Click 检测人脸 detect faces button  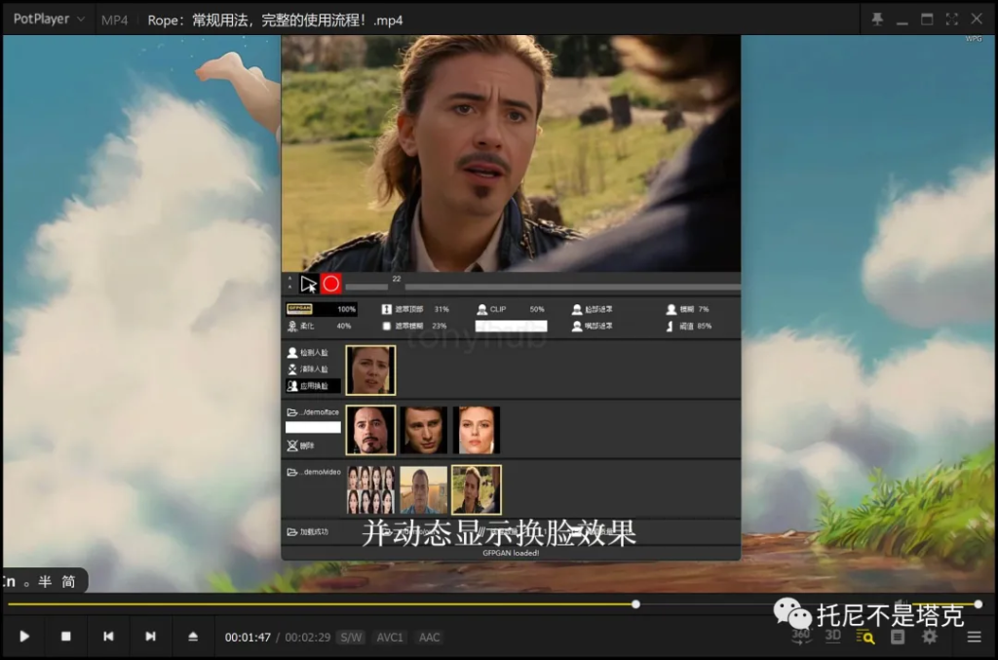tap(308, 352)
